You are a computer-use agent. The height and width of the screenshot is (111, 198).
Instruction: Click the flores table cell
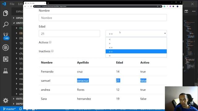[x=81, y=90]
